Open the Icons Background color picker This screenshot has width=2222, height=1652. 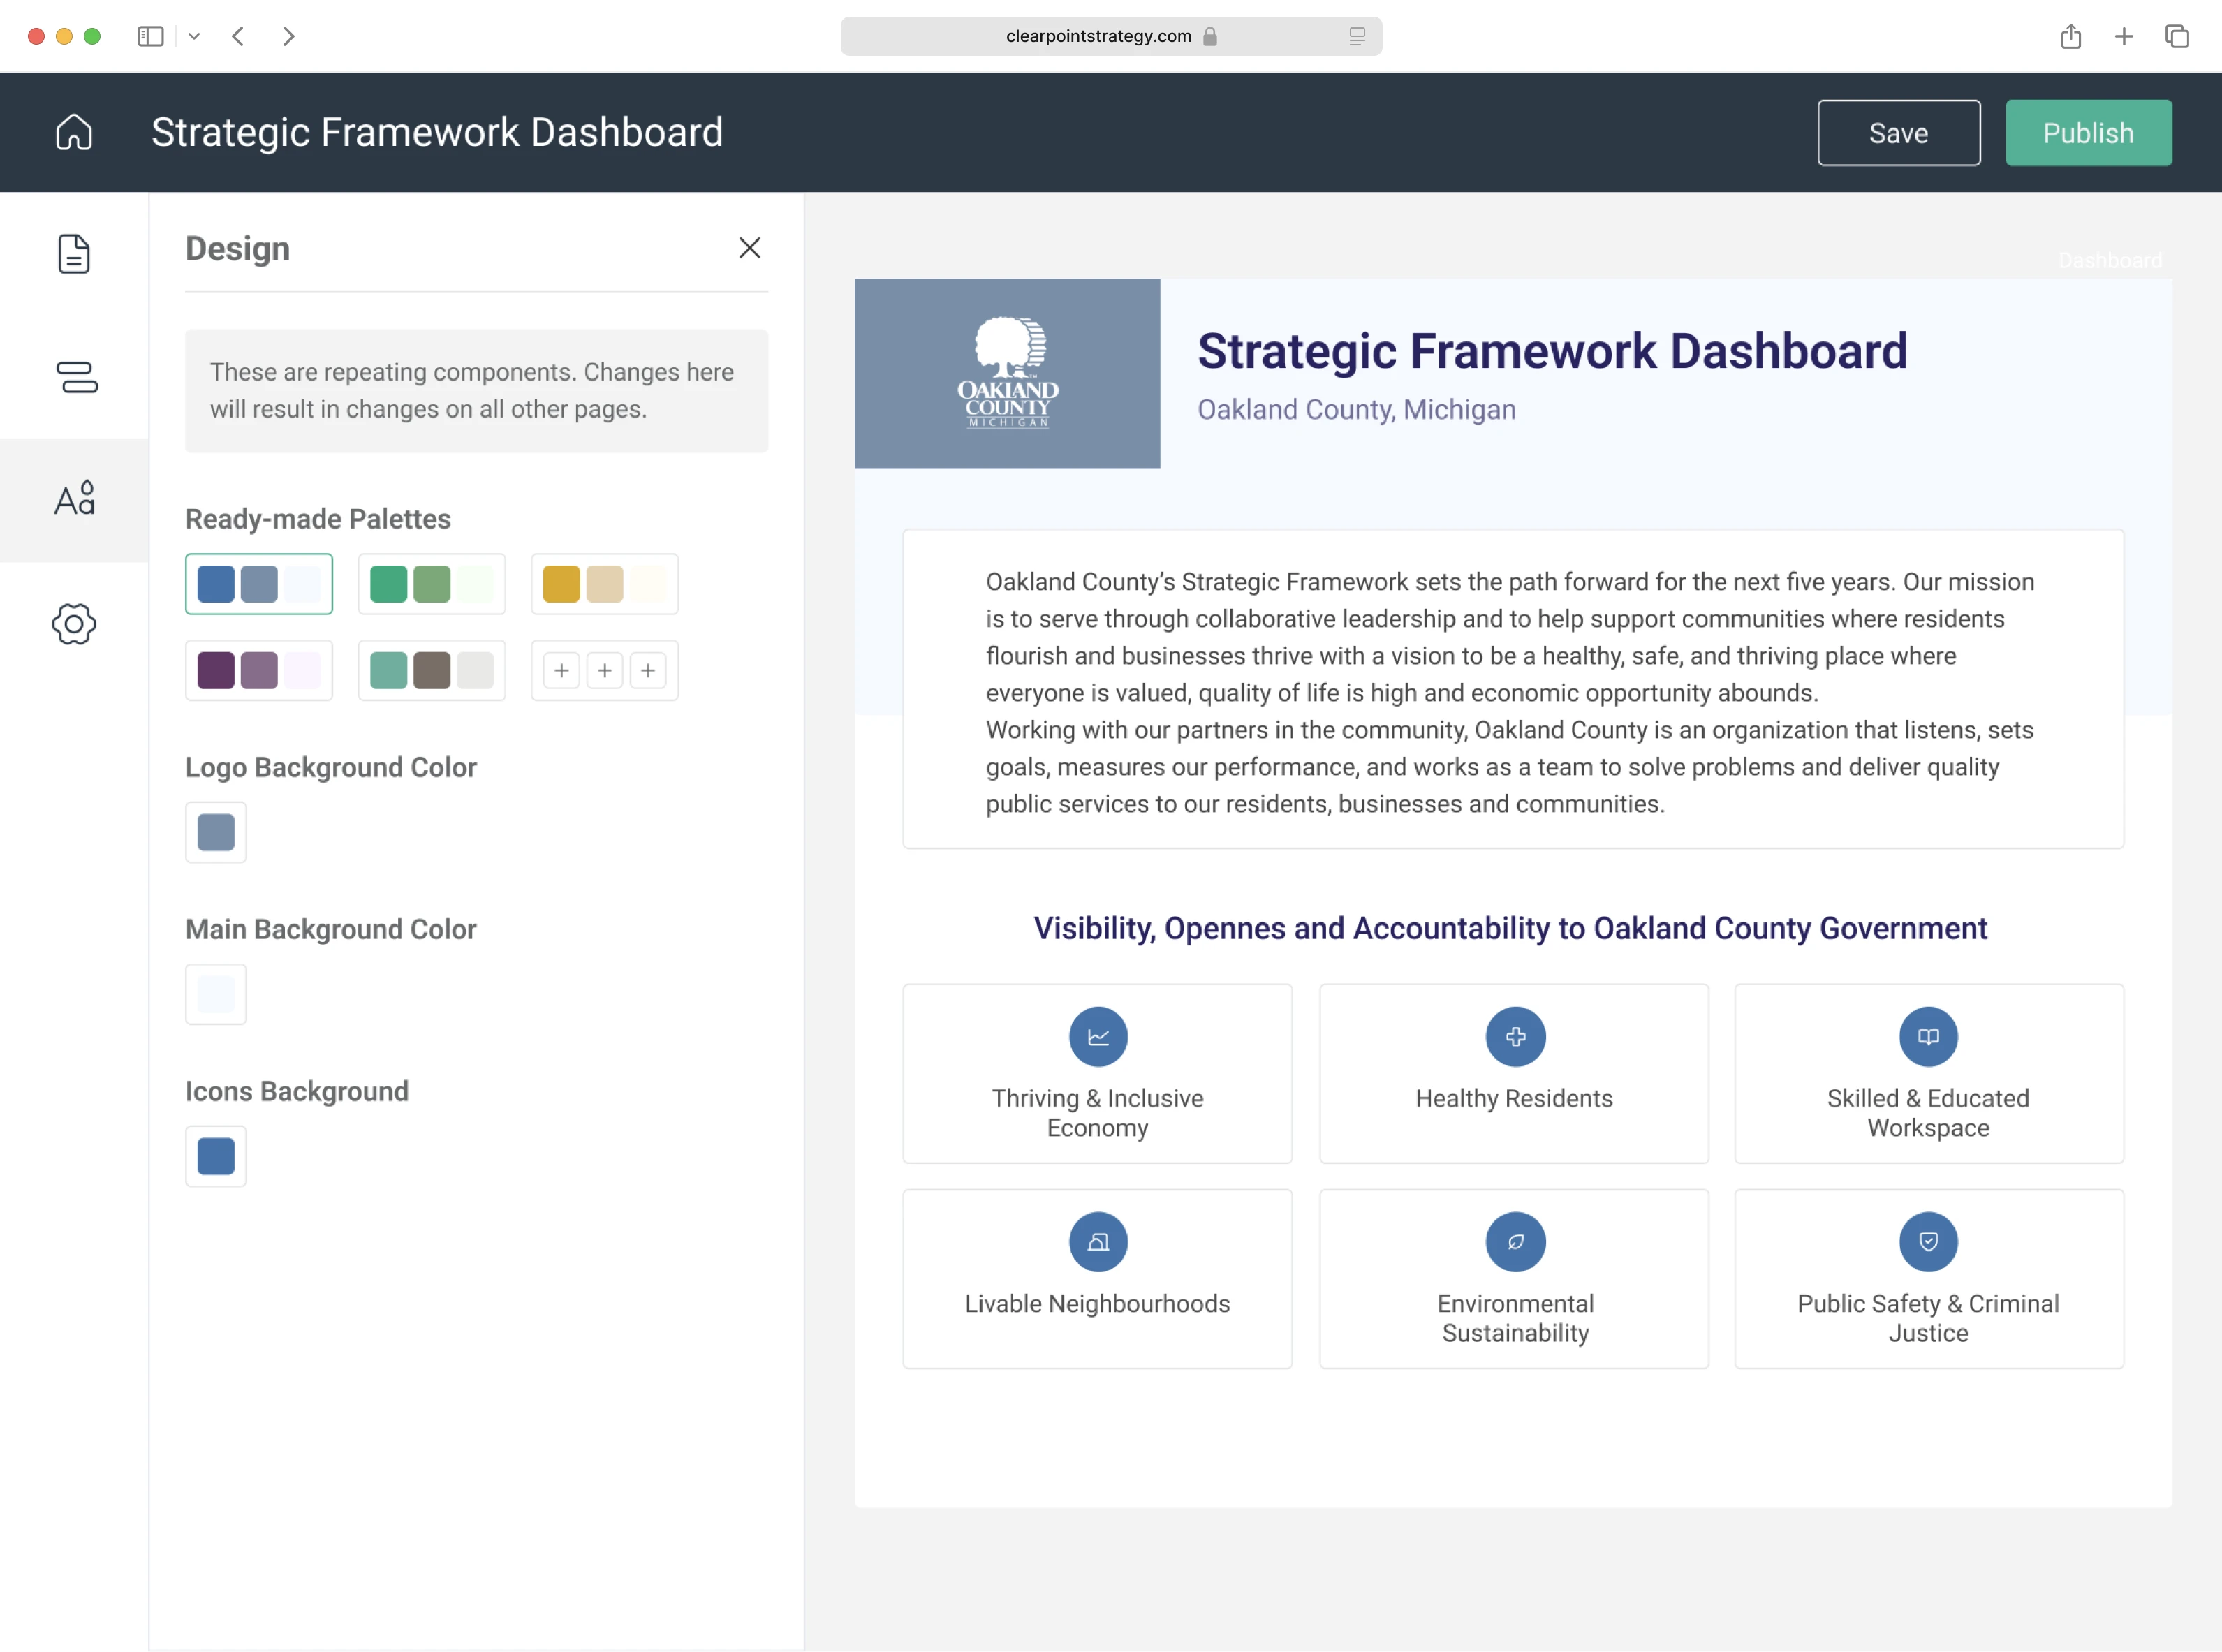[x=216, y=1156]
